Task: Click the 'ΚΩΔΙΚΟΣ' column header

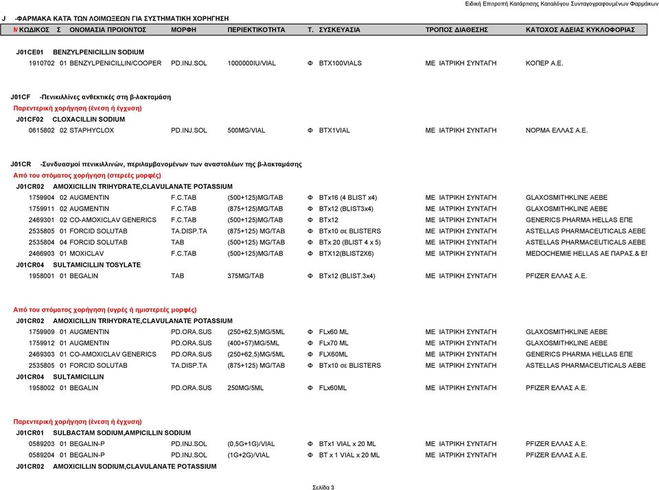Action: click(34, 30)
